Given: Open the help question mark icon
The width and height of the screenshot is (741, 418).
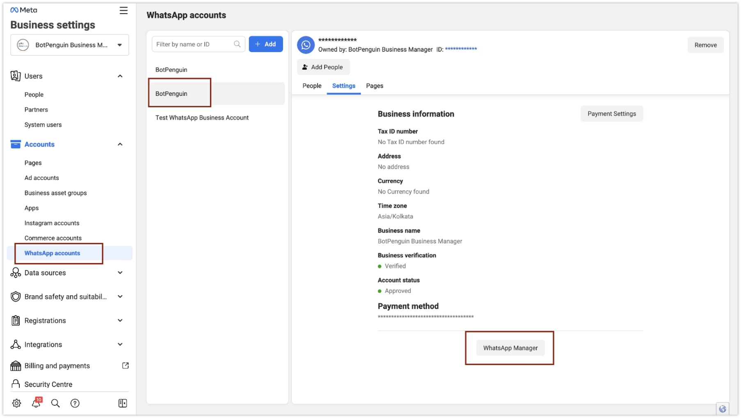Looking at the screenshot, I should pyautogui.click(x=75, y=403).
